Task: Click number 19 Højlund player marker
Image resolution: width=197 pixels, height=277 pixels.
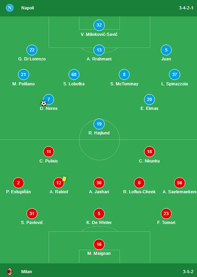Action: point(99,124)
